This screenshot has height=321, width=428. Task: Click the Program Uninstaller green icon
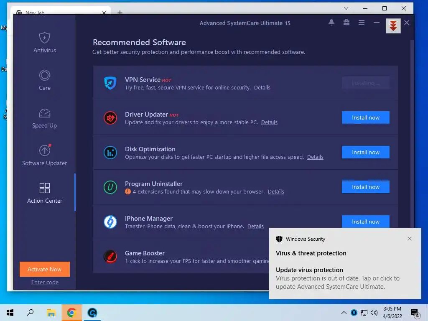click(x=110, y=187)
